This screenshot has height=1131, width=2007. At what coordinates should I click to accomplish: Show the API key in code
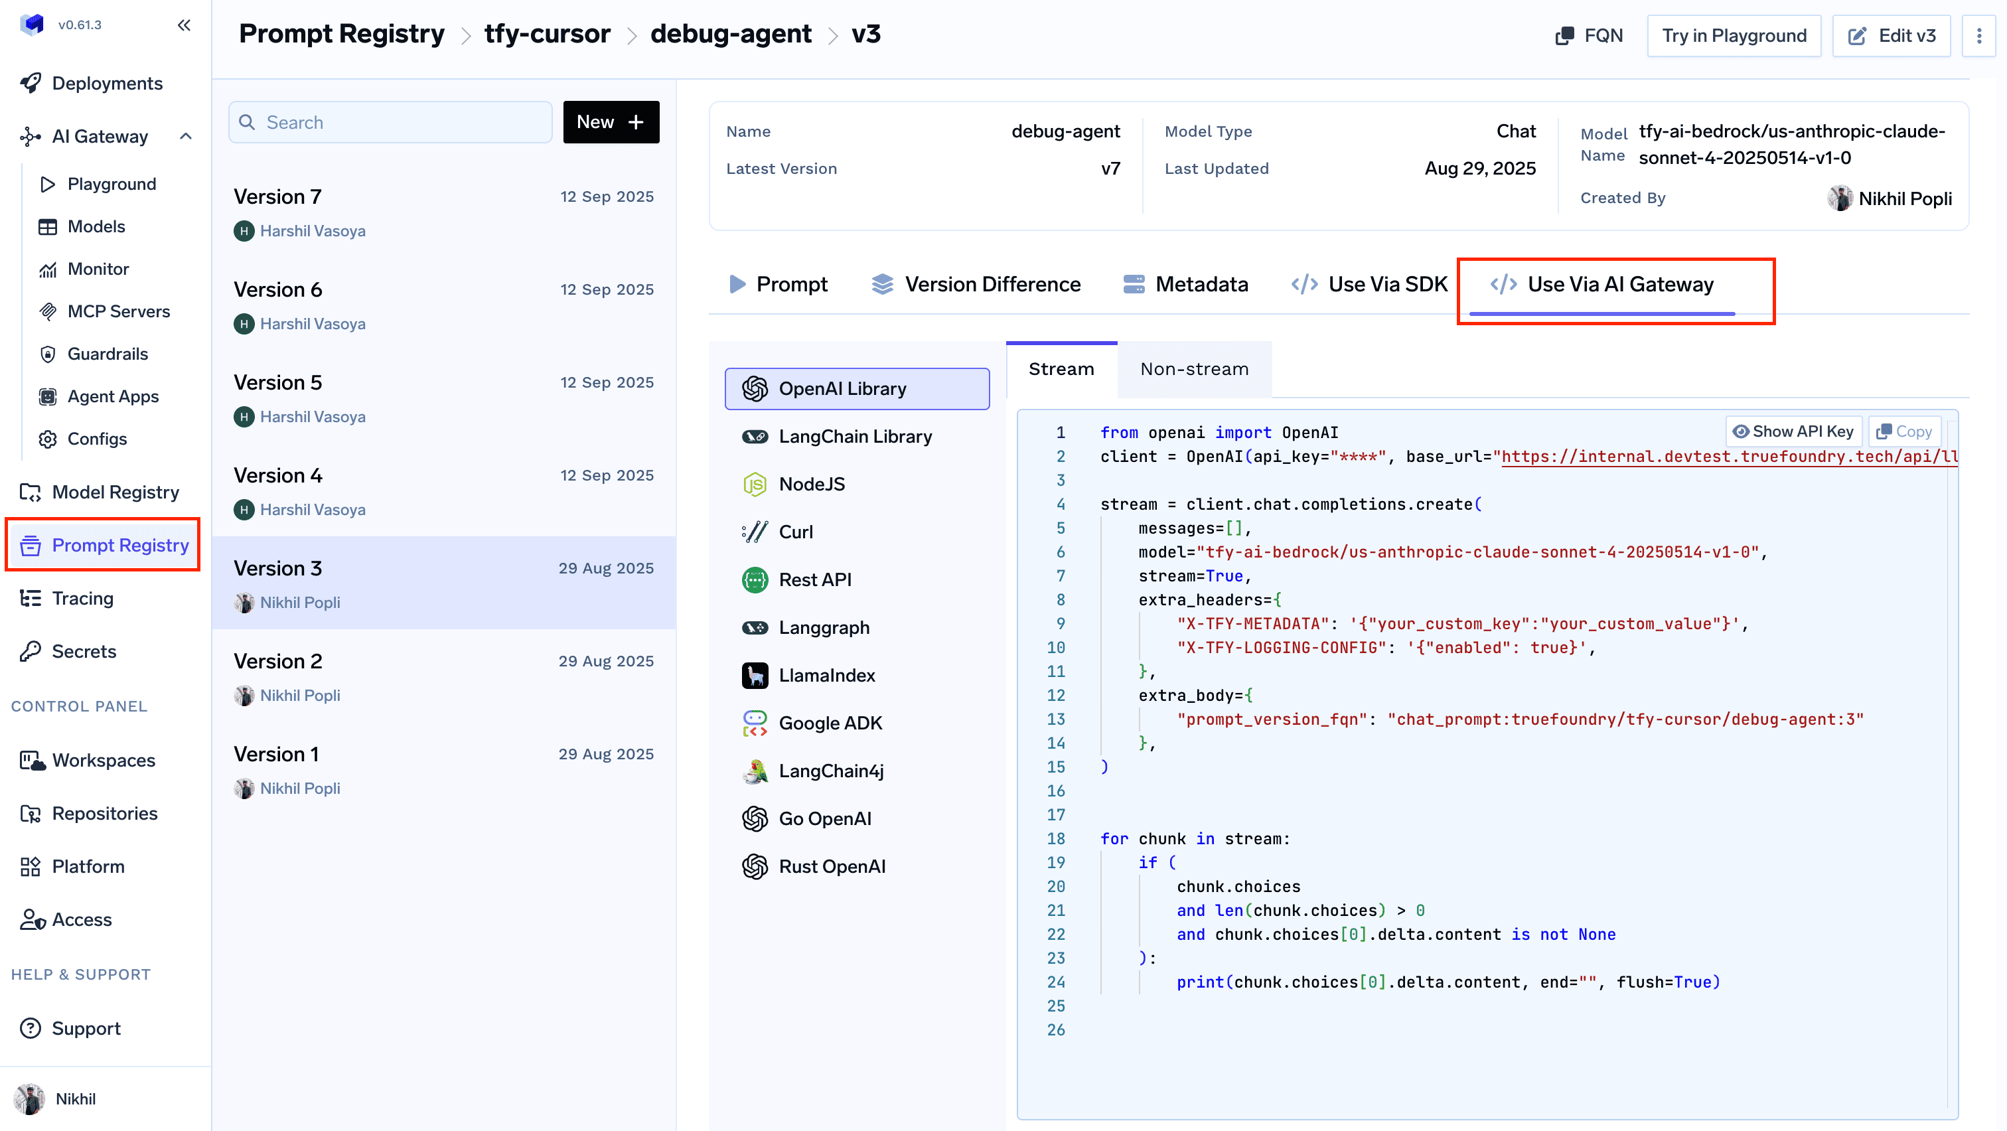[x=1793, y=431]
